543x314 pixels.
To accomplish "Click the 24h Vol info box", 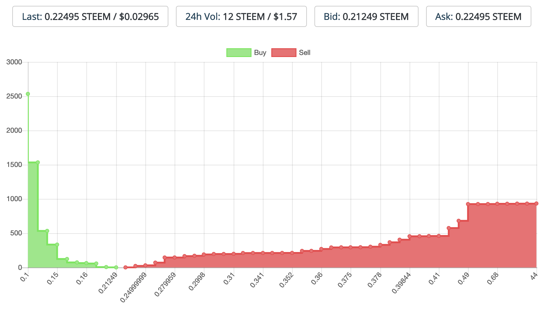I will tap(241, 17).
